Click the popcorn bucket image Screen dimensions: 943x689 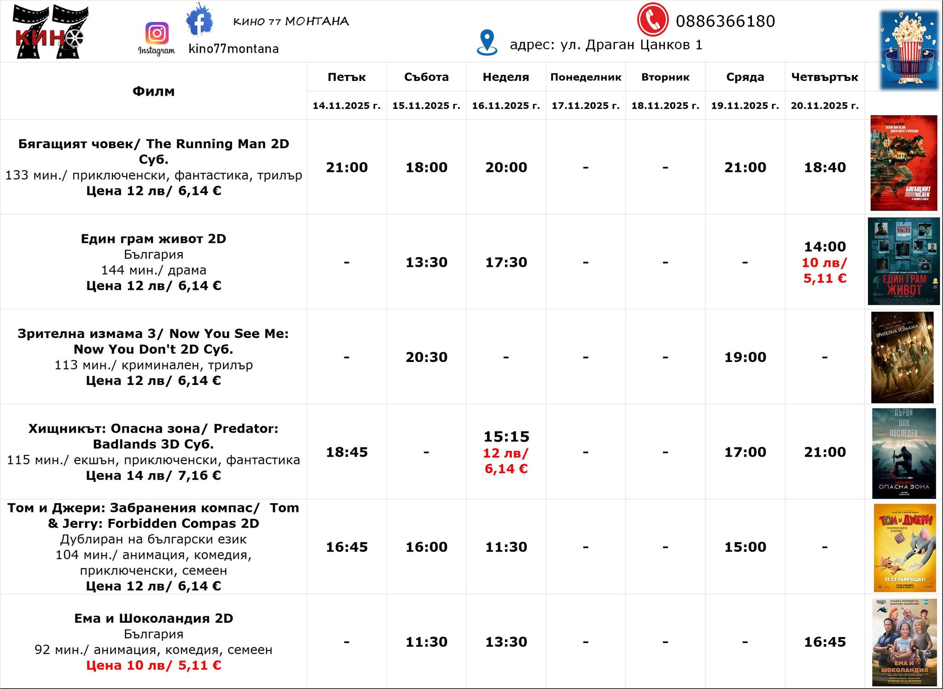(x=908, y=50)
